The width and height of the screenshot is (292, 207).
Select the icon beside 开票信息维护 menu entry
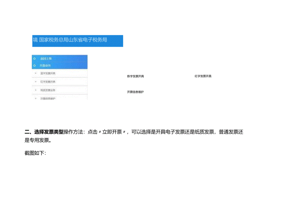pyautogui.click(x=35, y=98)
